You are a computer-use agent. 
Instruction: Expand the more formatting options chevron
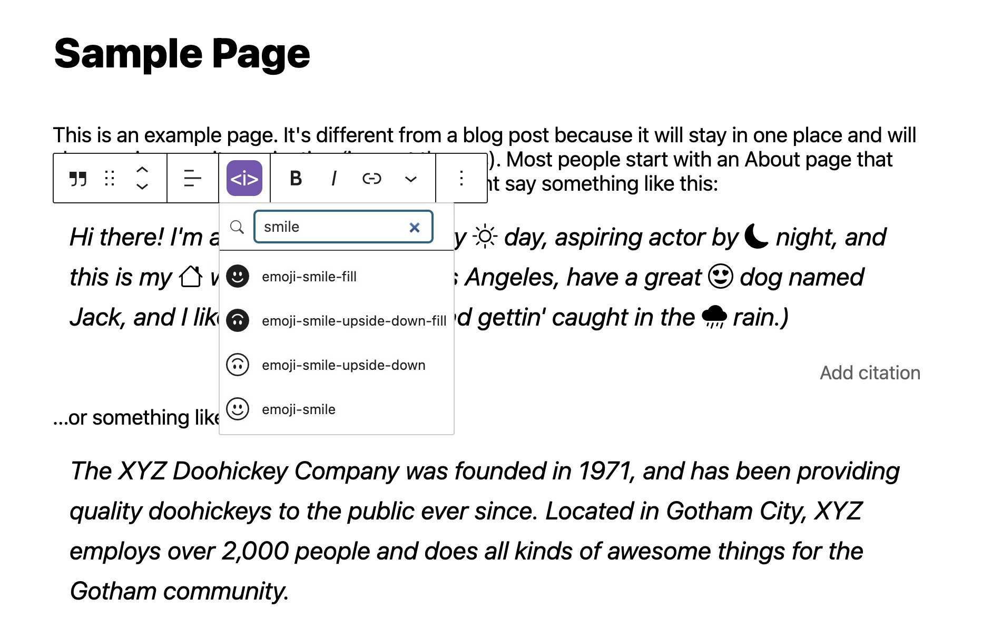coord(411,179)
